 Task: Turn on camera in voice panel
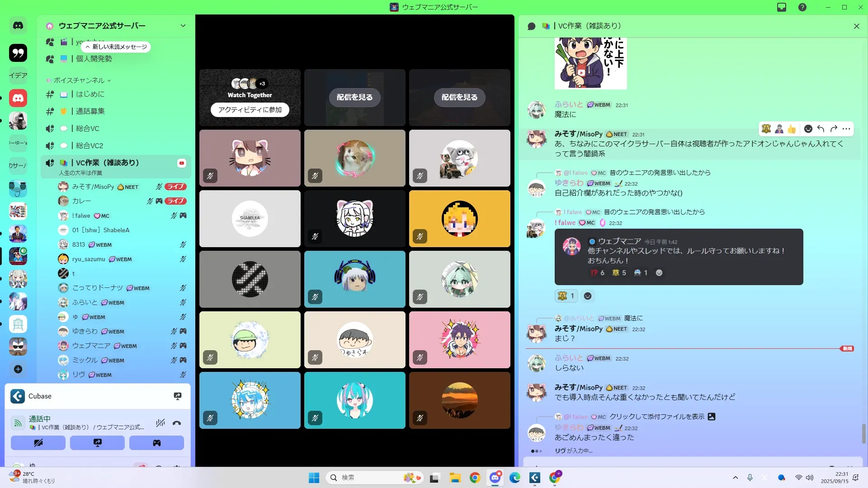click(x=38, y=443)
